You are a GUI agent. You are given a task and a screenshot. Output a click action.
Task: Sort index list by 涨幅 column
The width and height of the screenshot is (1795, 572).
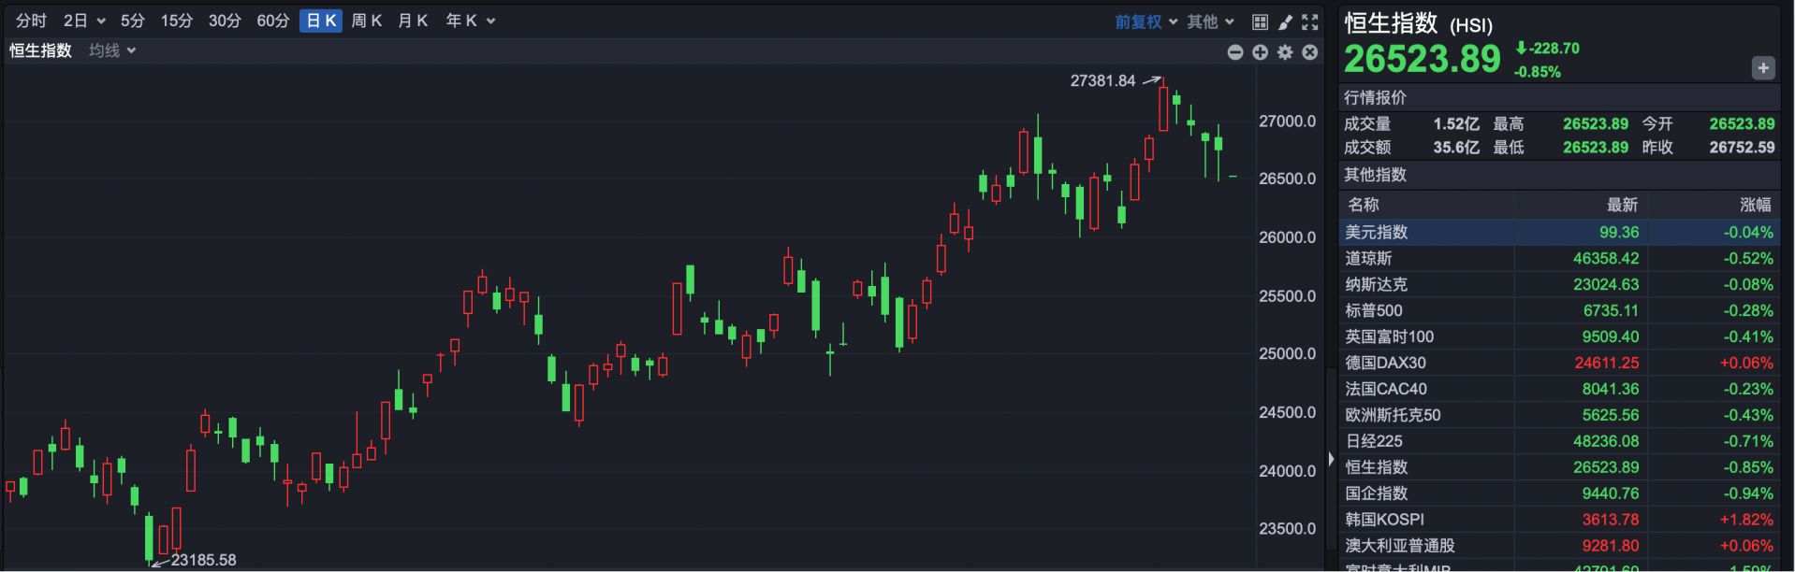pyautogui.click(x=1755, y=205)
